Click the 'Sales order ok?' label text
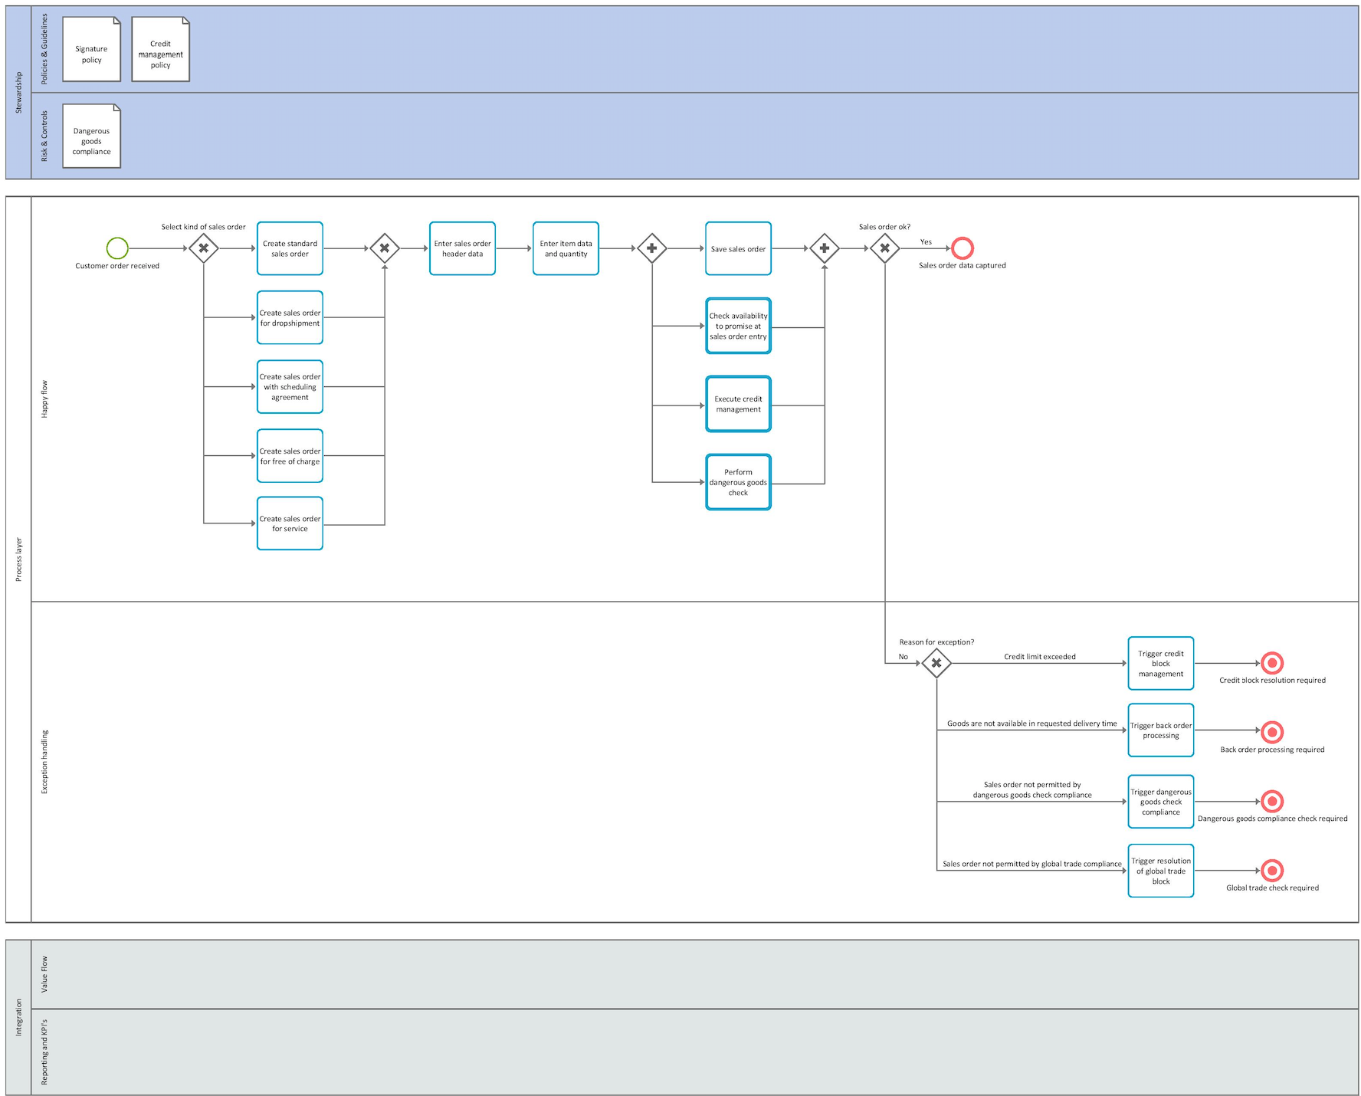The height and width of the screenshot is (1096, 1361). (884, 227)
